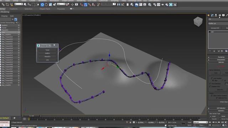Open Edit menu in scene explorer

click(12, 16)
